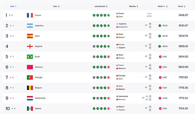
Task: Sort by Latest Results column header
Action: click(x=101, y=6)
